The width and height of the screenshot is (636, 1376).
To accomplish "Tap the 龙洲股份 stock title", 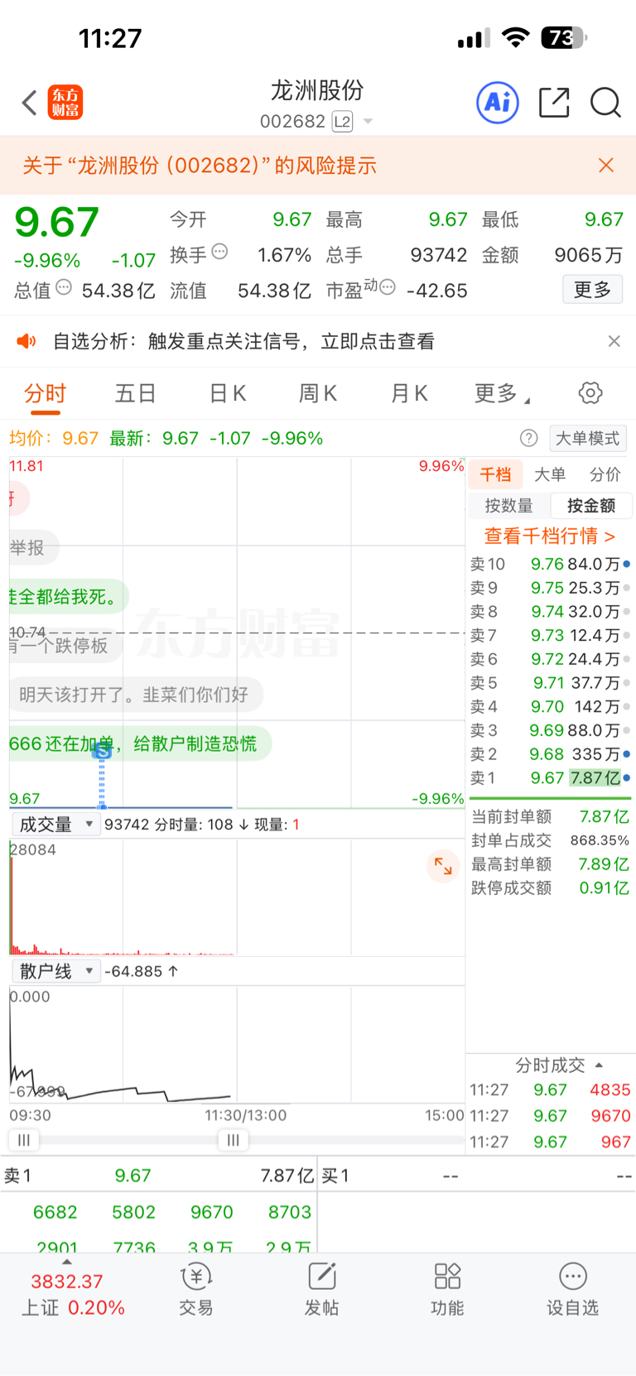I will tap(317, 90).
